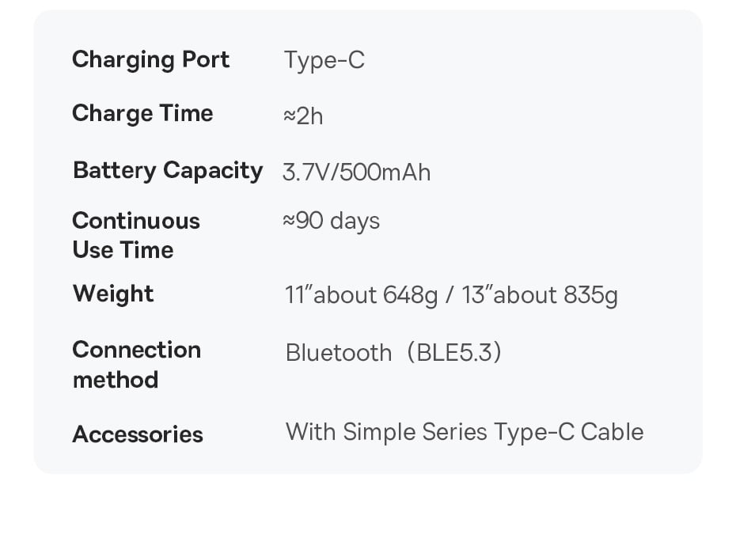
Task: Select the "Bluetooth" connection value
Action: pyautogui.click(x=339, y=353)
